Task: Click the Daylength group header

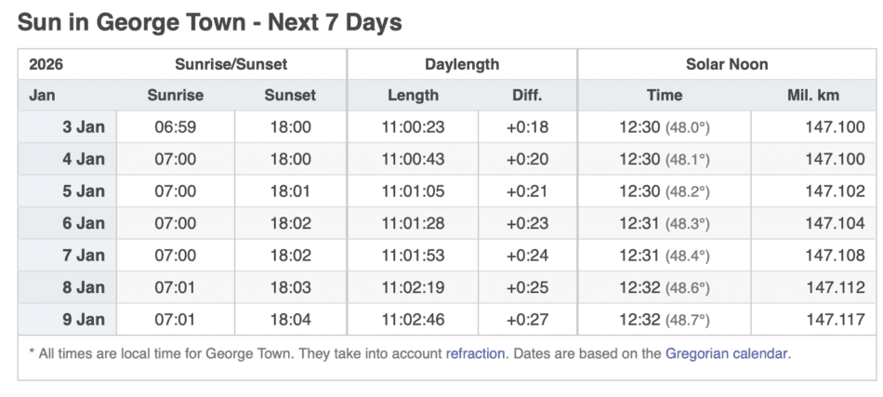Action: tap(462, 64)
